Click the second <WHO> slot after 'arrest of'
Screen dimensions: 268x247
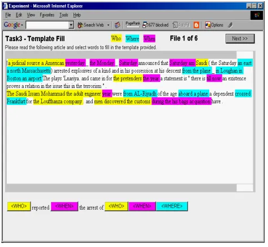click(116, 206)
